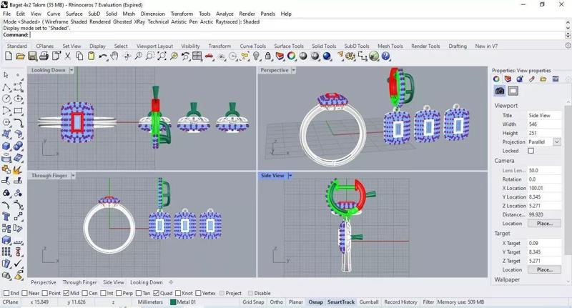
Task: Click the Command input field
Action: click(297, 35)
